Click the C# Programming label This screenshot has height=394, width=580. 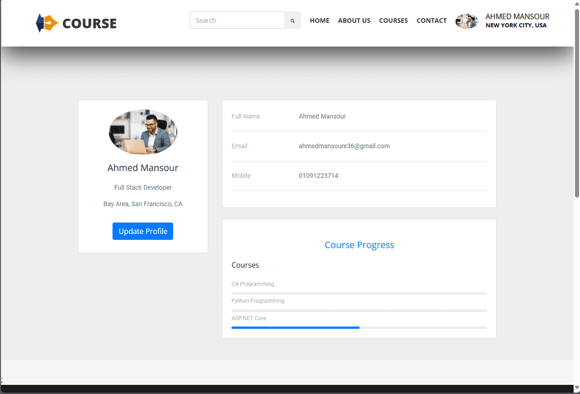click(x=253, y=284)
